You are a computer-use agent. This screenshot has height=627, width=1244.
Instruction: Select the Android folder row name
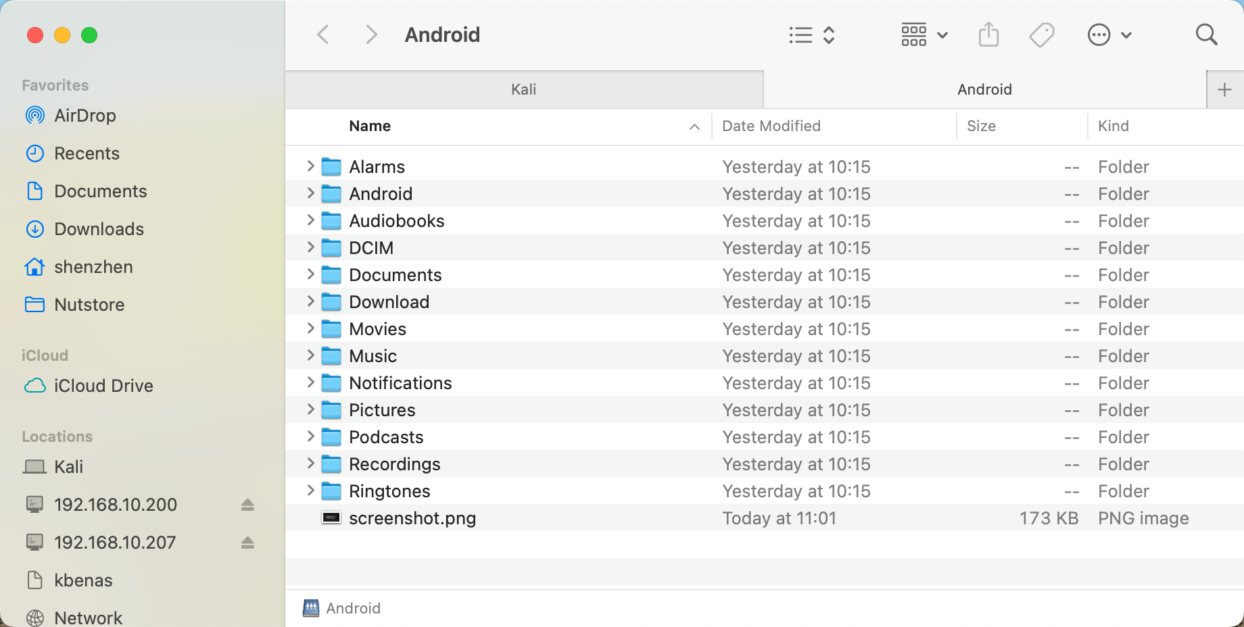(x=381, y=194)
